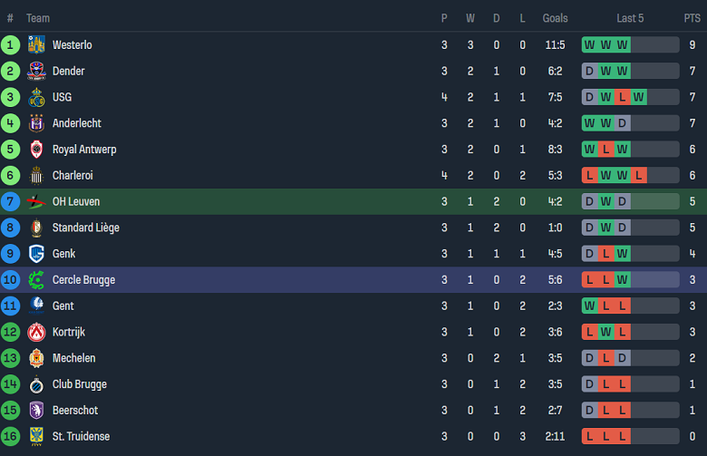707x456 pixels.
Task: Click the Westerlo club crest icon
Action: pos(36,44)
